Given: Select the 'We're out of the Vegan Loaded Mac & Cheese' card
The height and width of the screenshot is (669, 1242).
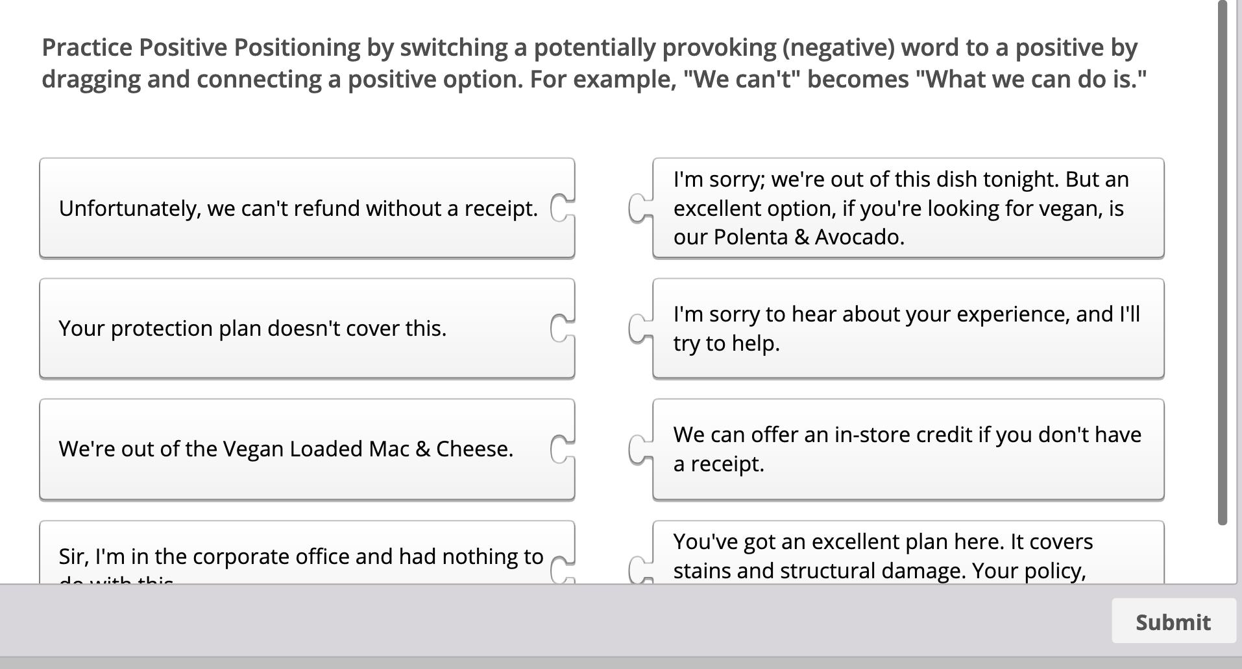Looking at the screenshot, I should pyautogui.click(x=286, y=449).
